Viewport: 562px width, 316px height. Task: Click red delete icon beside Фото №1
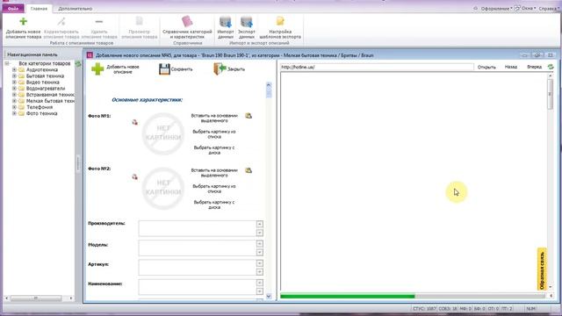point(134,122)
